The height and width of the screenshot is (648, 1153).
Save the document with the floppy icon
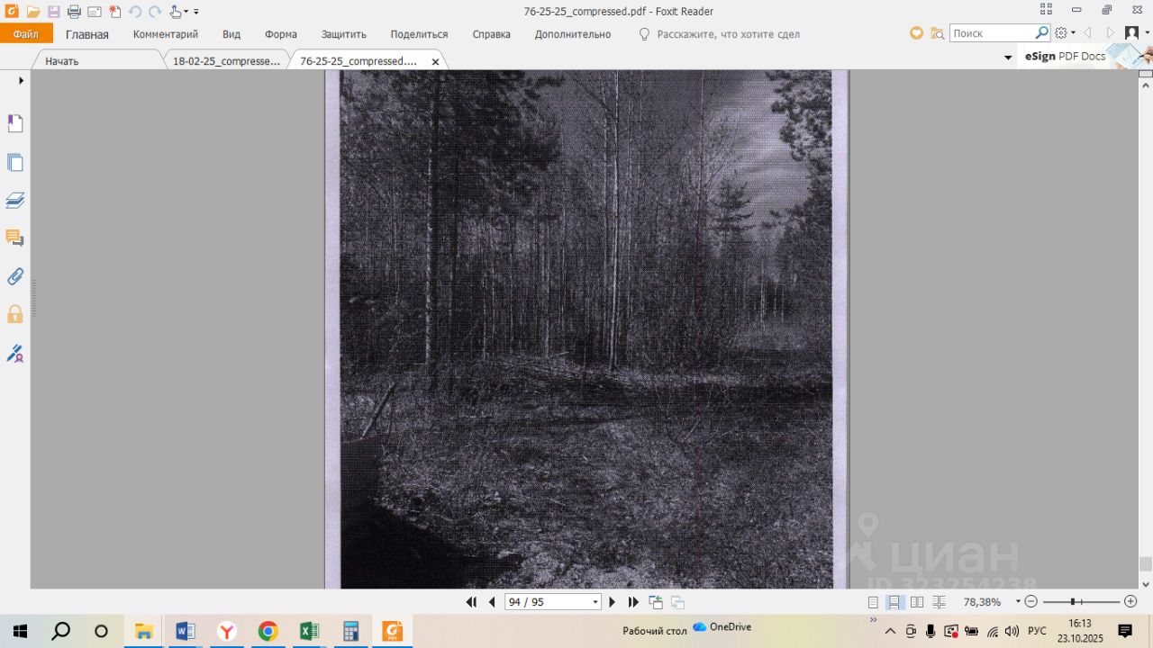[53, 12]
